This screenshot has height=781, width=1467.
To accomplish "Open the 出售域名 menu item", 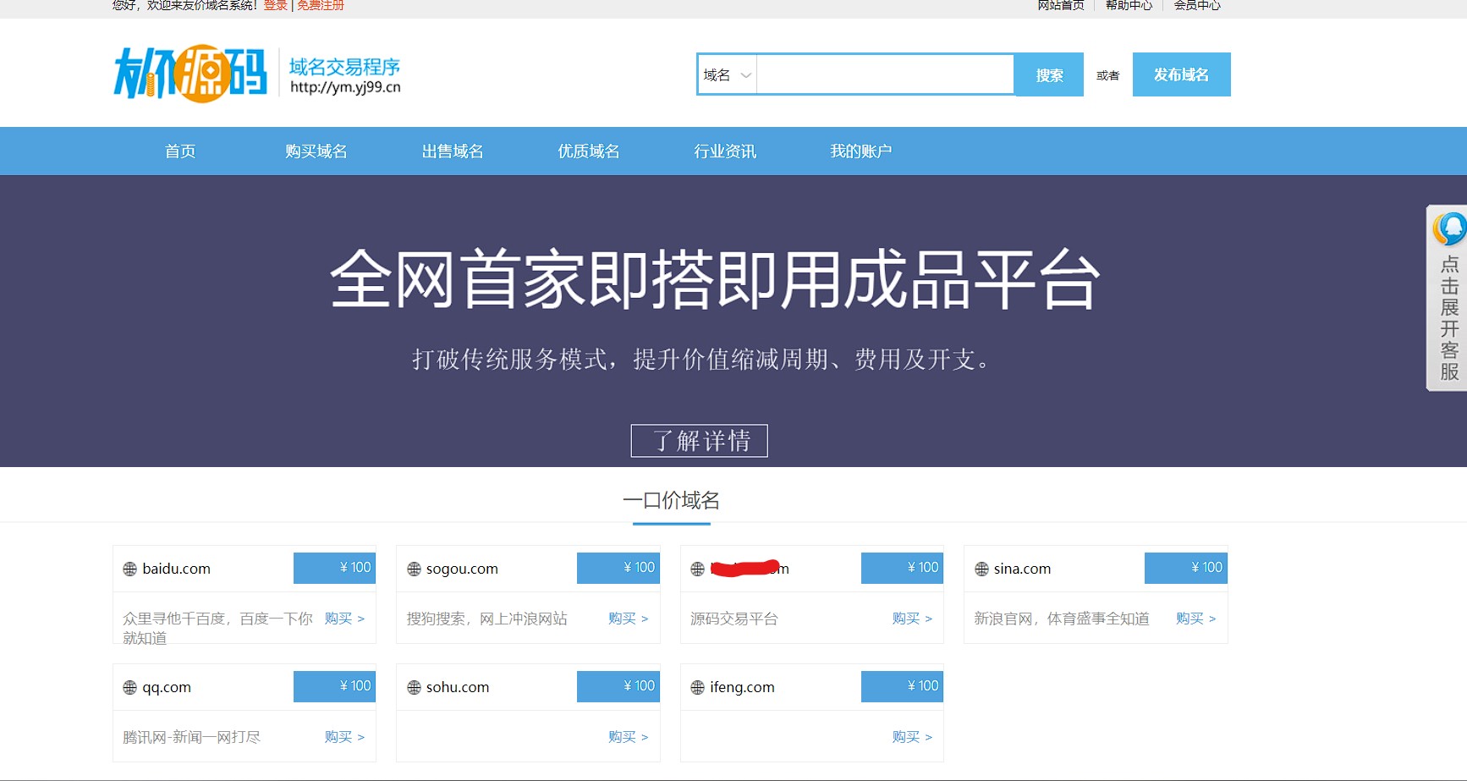I will pos(453,151).
